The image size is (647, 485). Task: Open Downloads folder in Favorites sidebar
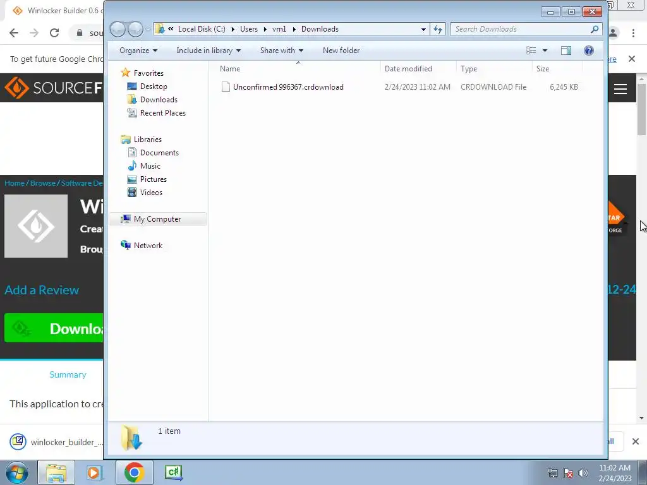159,99
